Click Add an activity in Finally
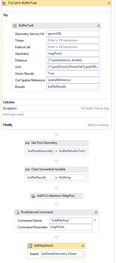 pyautogui.click(x=98, y=125)
